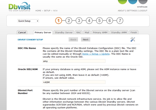
Task: Go to SETUP in the breadcrumb
Action: 47,10
